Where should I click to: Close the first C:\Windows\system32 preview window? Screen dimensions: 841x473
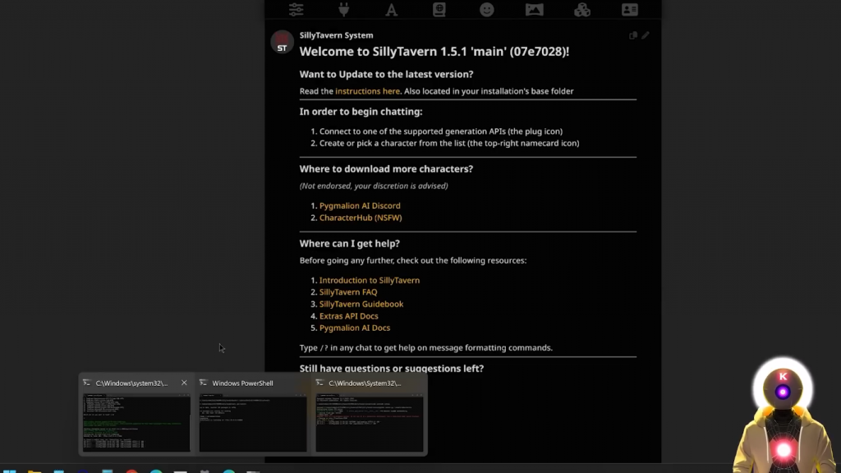pyautogui.click(x=184, y=383)
